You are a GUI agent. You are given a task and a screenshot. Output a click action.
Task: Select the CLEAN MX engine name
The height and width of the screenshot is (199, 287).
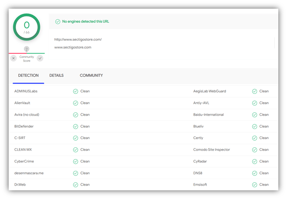coord(23,149)
